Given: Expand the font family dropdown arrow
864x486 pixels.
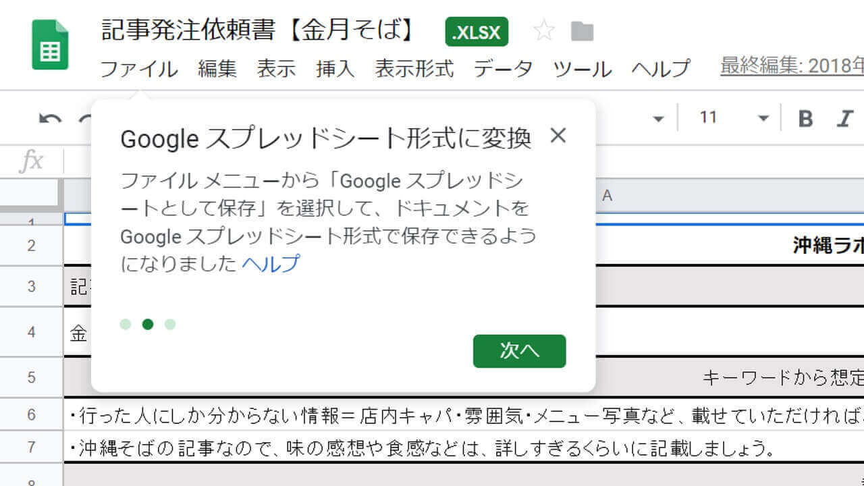Looking at the screenshot, I should [x=658, y=119].
